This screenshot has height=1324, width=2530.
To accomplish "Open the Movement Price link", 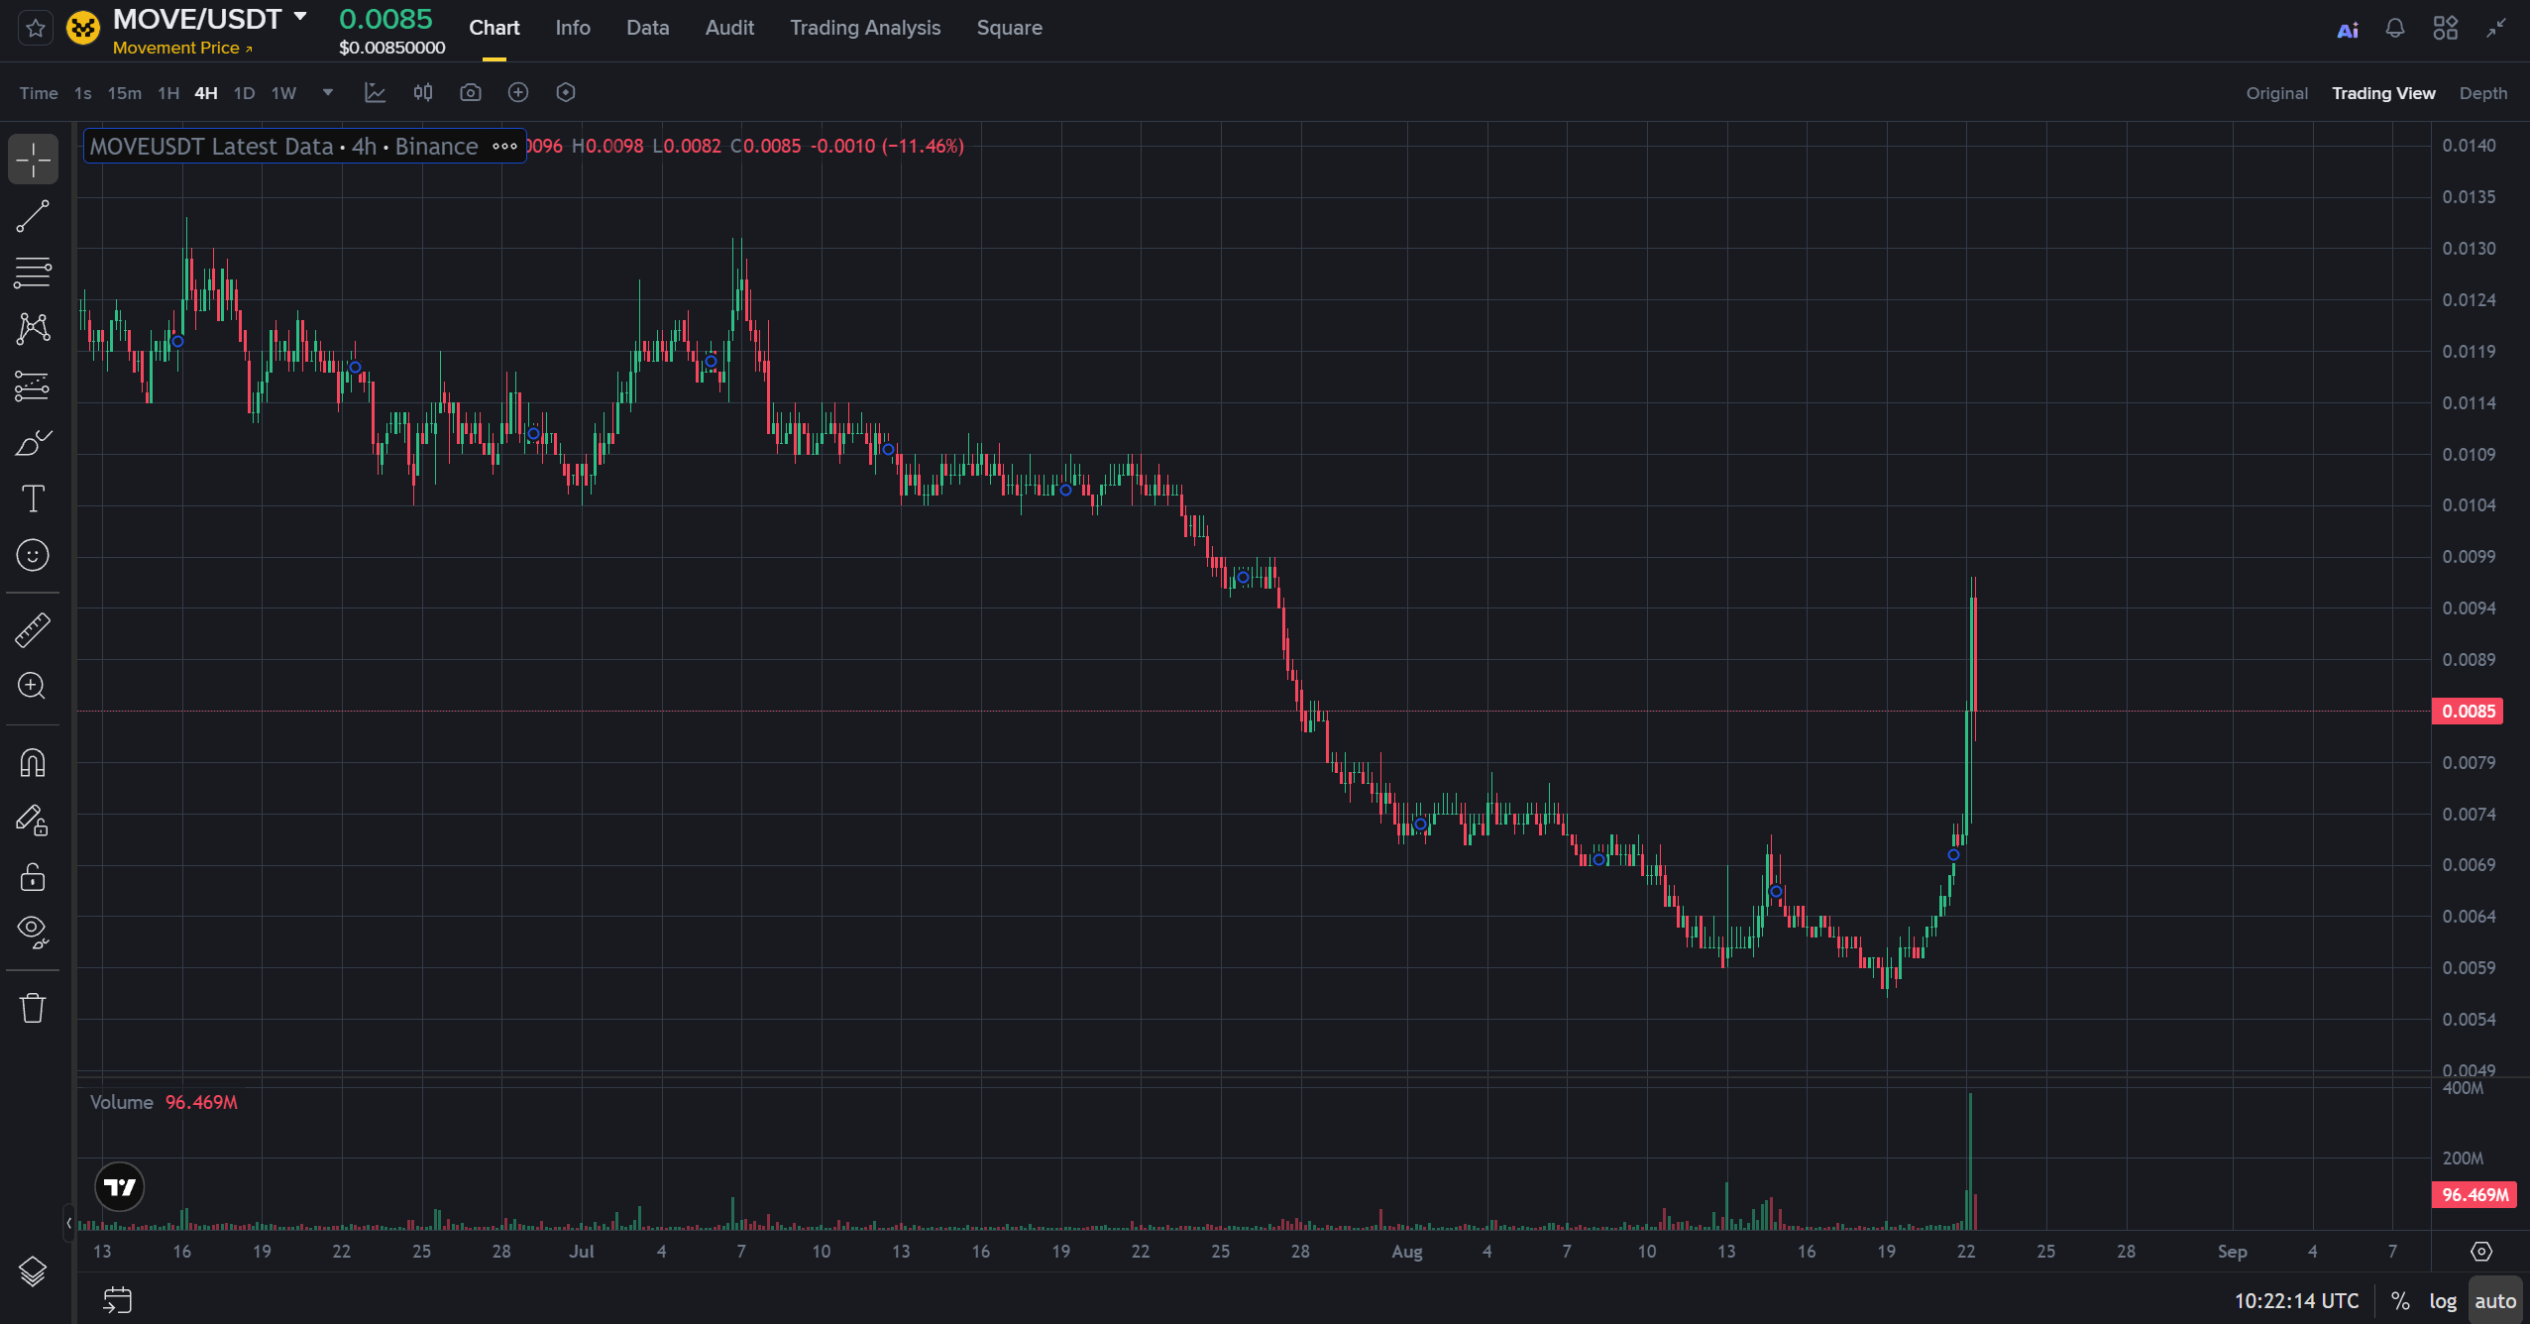I will coord(182,48).
